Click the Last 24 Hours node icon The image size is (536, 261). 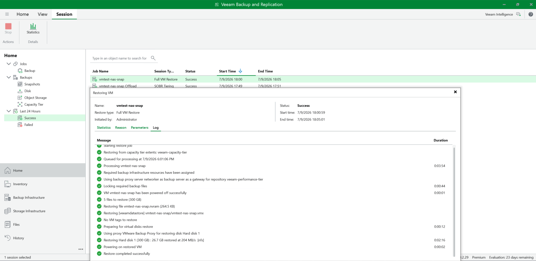pos(15,111)
